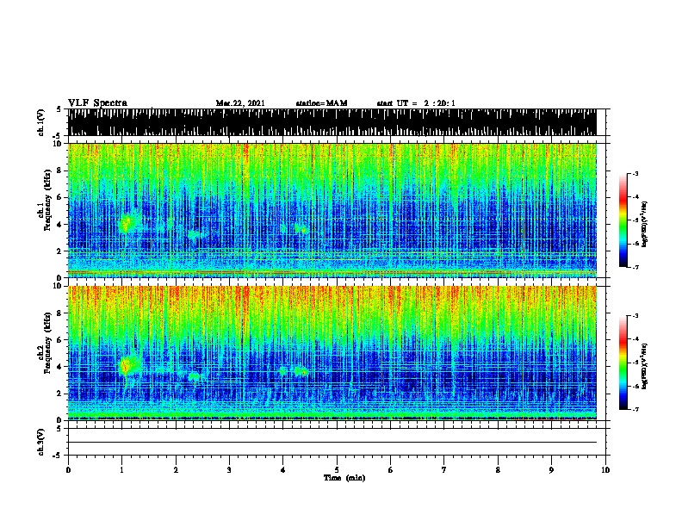Click the "2" tick on the Time axis
This screenshot has width=682, height=527.
[176, 470]
